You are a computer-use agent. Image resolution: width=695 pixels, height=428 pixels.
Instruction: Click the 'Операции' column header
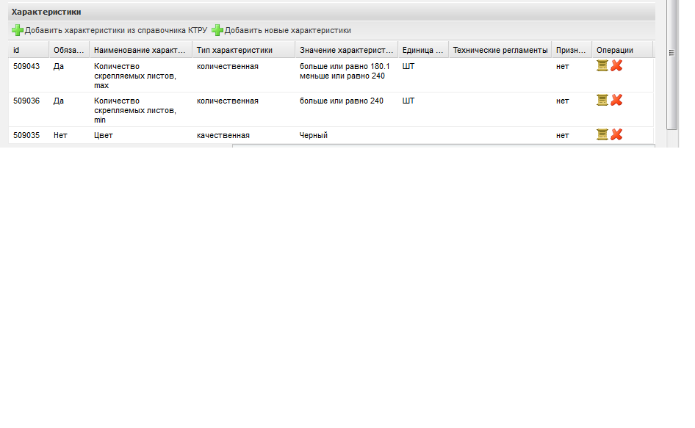622,50
